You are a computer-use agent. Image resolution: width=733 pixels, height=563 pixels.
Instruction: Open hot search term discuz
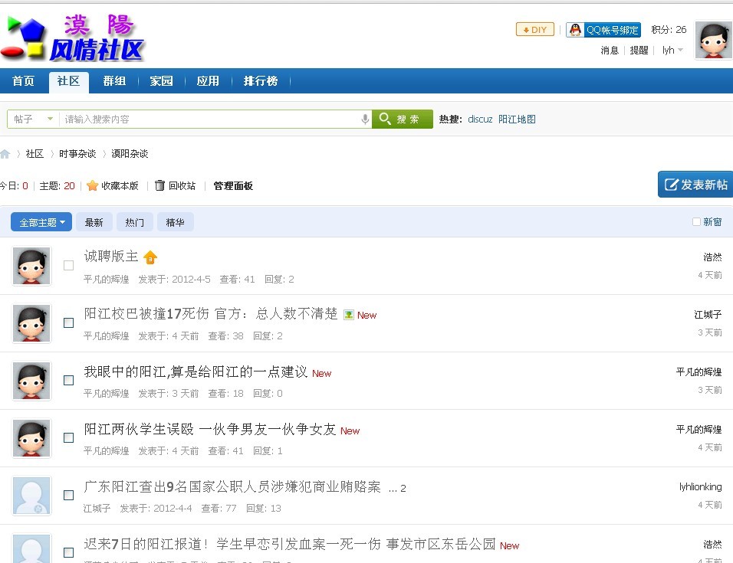[480, 119]
